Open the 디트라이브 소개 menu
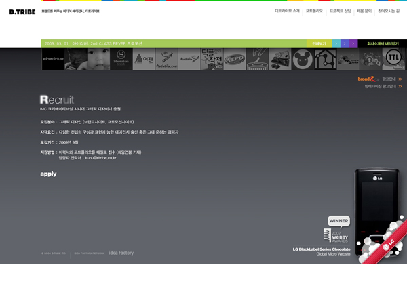Image resolution: width=407 pixels, height=305 pixels. (x=287, y=12)
